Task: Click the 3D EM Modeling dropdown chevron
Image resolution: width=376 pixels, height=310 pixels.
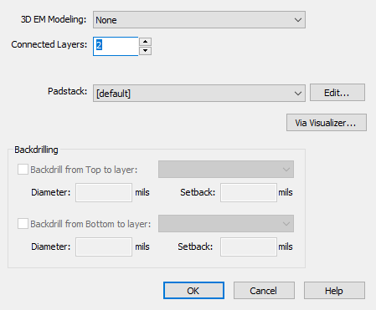Action: [x=298, y=20]
